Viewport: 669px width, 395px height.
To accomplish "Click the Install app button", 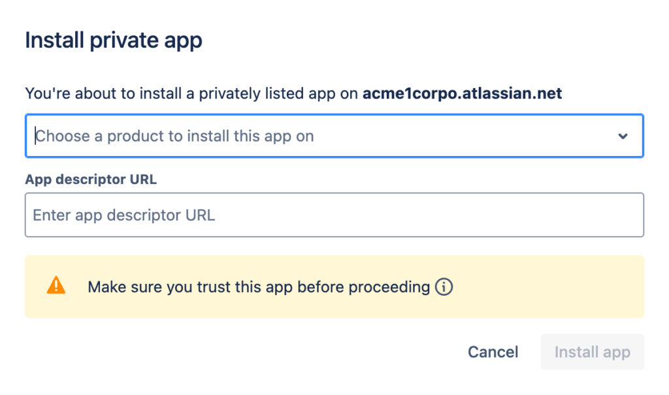I will [x=592, y=353].
